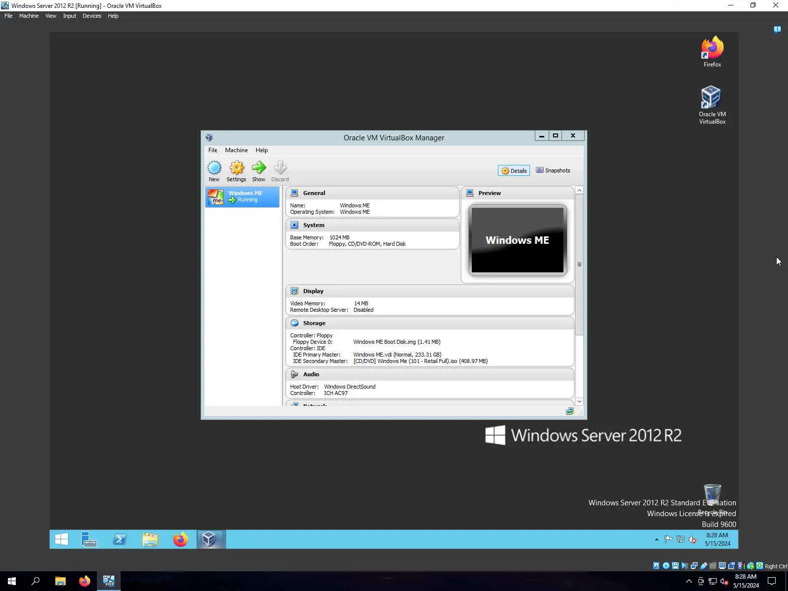This screenshot has height=591, width=788.
Task: Click the System section header
Action: pyautogui.click(x=372, y=225)
